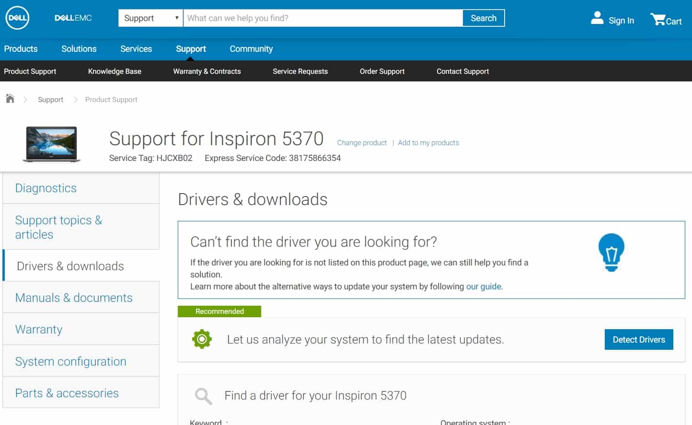Click the Product Support breadcrumb
The width and height of the screenshot is (692, 425).
pos(111,100)
